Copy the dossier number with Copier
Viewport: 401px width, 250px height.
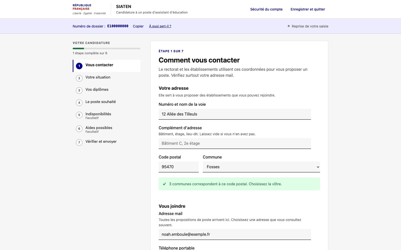pos(138,26)
